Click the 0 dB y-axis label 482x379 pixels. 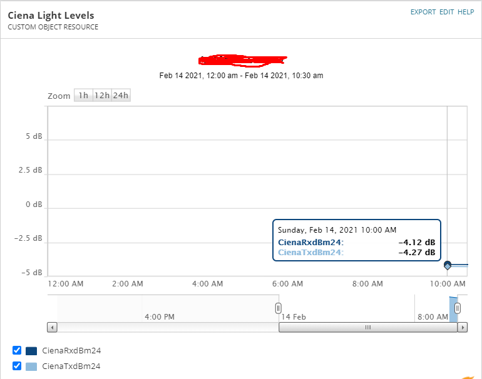34,205
